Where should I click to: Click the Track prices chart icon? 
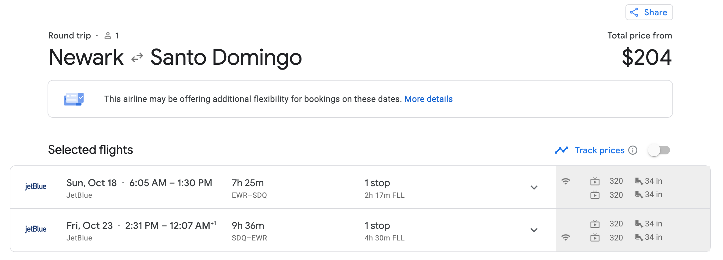(x=561, y=150)
